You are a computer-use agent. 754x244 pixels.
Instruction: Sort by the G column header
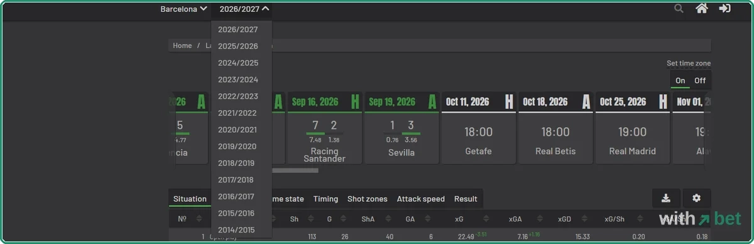click(x=329, y=219)
